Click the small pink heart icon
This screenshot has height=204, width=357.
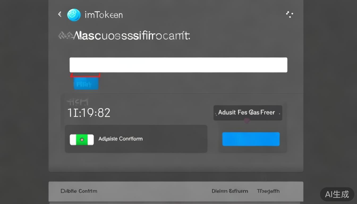coord(247,121)
